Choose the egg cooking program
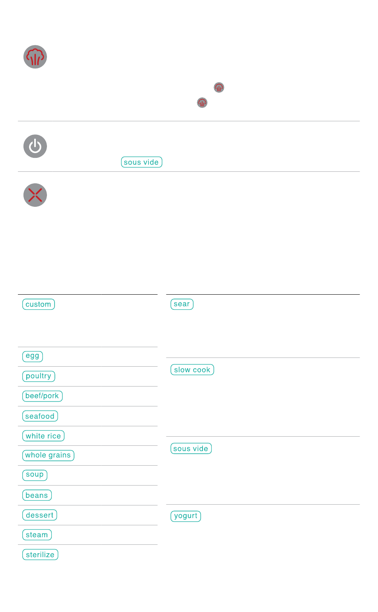 coord(33,356)
